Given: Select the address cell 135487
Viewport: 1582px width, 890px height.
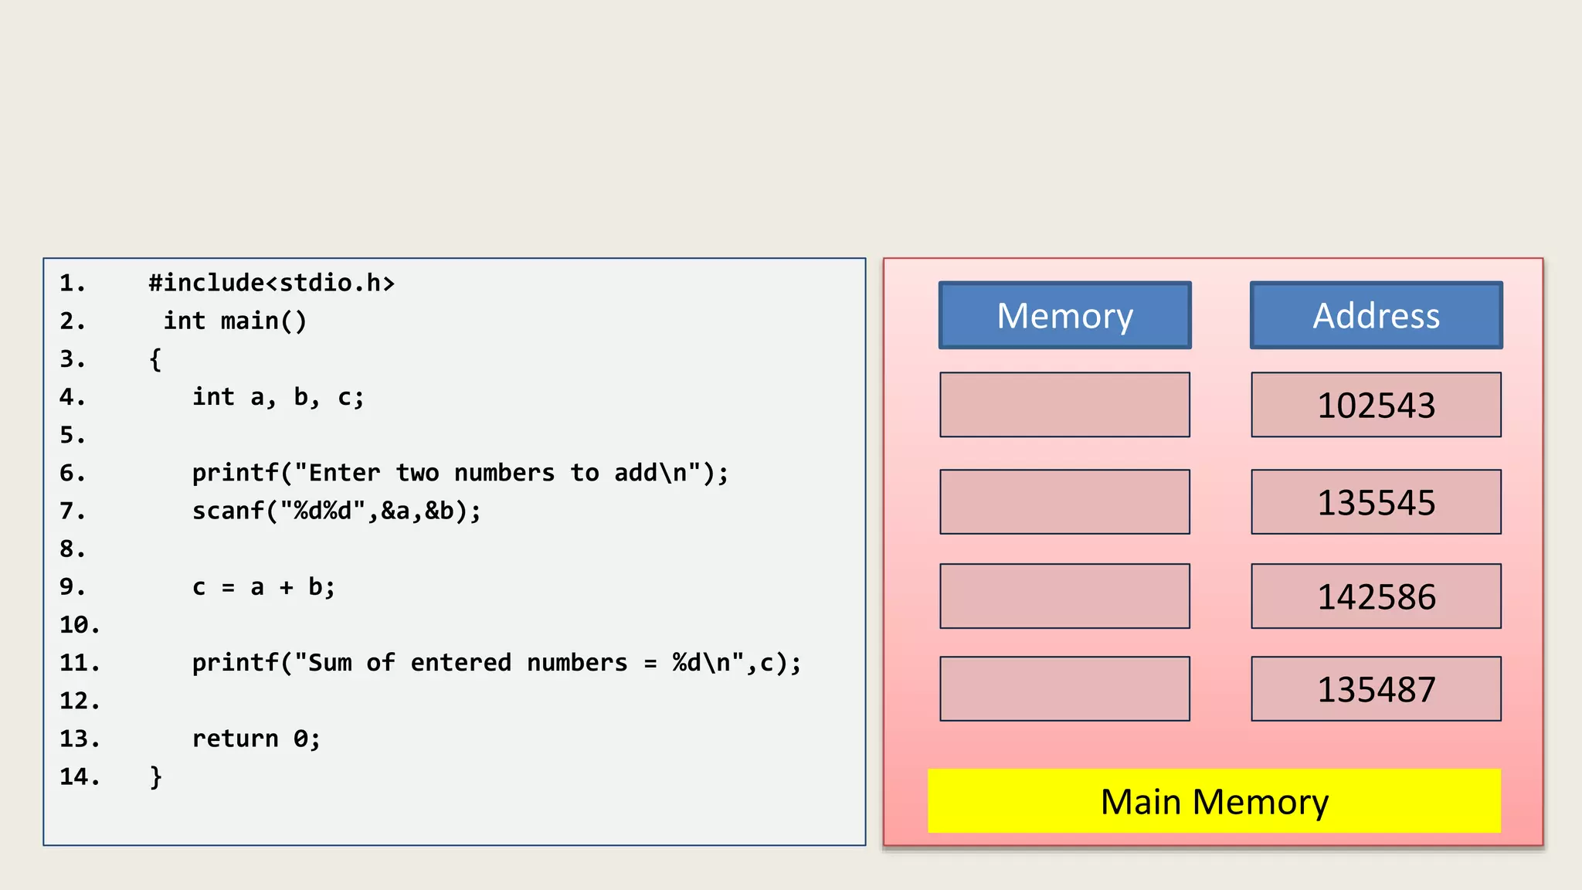Looking at the screenshot, I should [1376, 689].
